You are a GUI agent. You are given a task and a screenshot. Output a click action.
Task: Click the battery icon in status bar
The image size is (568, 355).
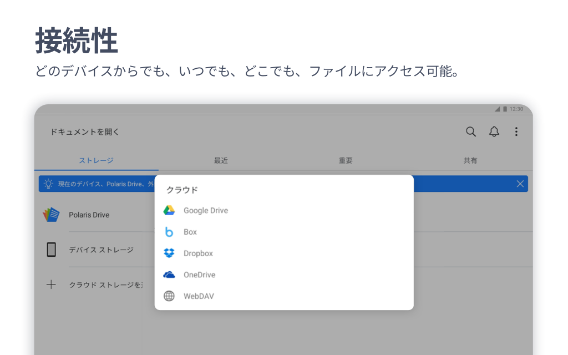tap(505, 109)
